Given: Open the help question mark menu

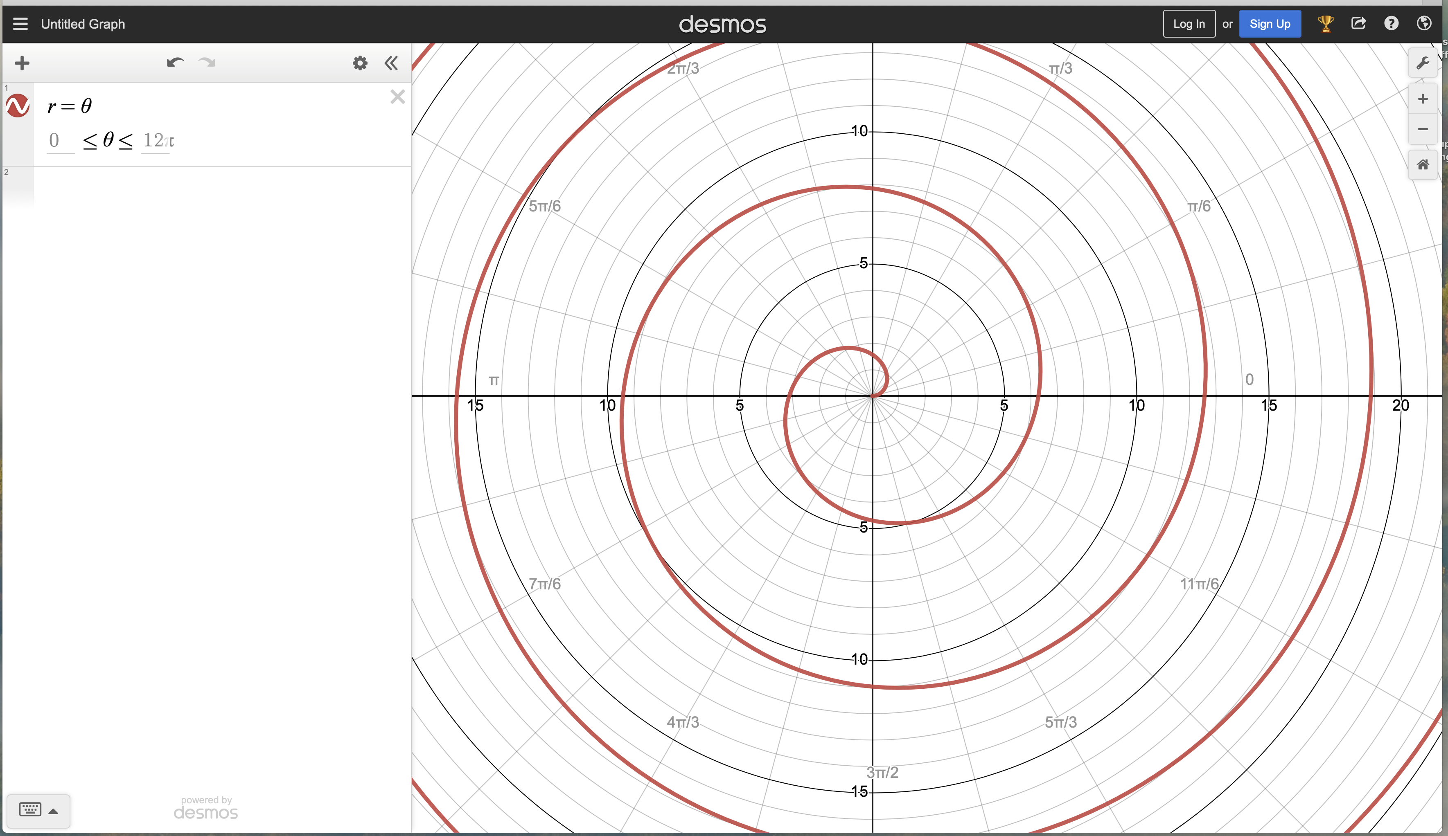Looking at the screenshot, I should (x=1391, y=24).
